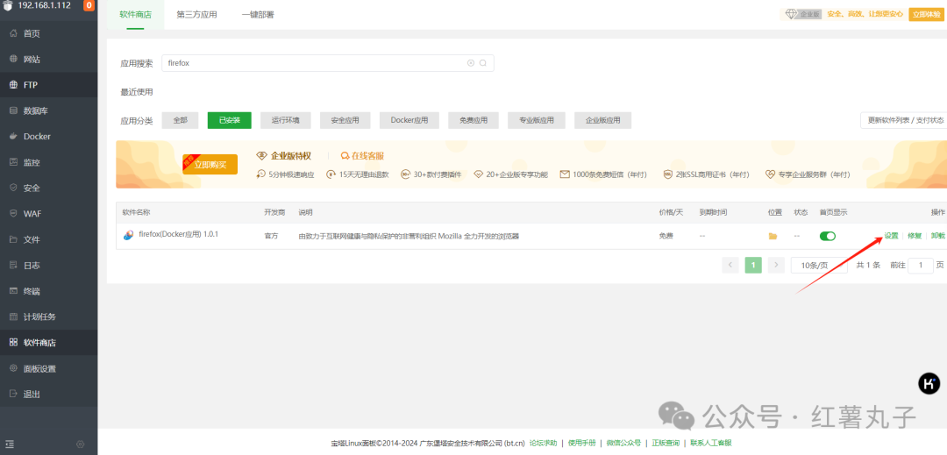Switch to the 第三方应用 tab
This screenshot has width=947, height=455.
(x=196, y=15)
